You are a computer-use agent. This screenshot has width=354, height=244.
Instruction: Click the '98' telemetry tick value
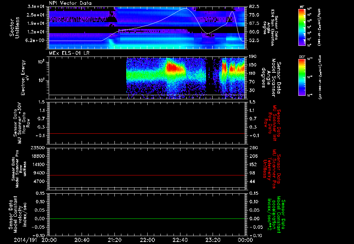click(x=252, y=173)
